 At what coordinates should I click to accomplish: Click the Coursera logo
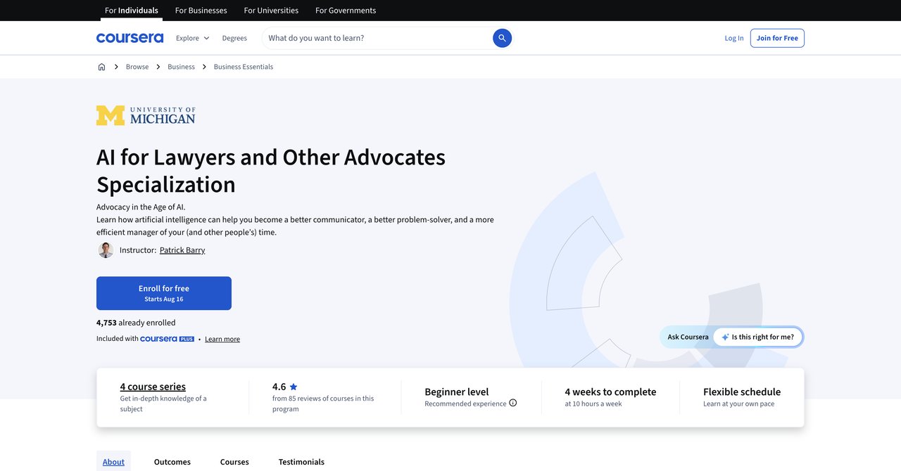[x=130, y=38]
